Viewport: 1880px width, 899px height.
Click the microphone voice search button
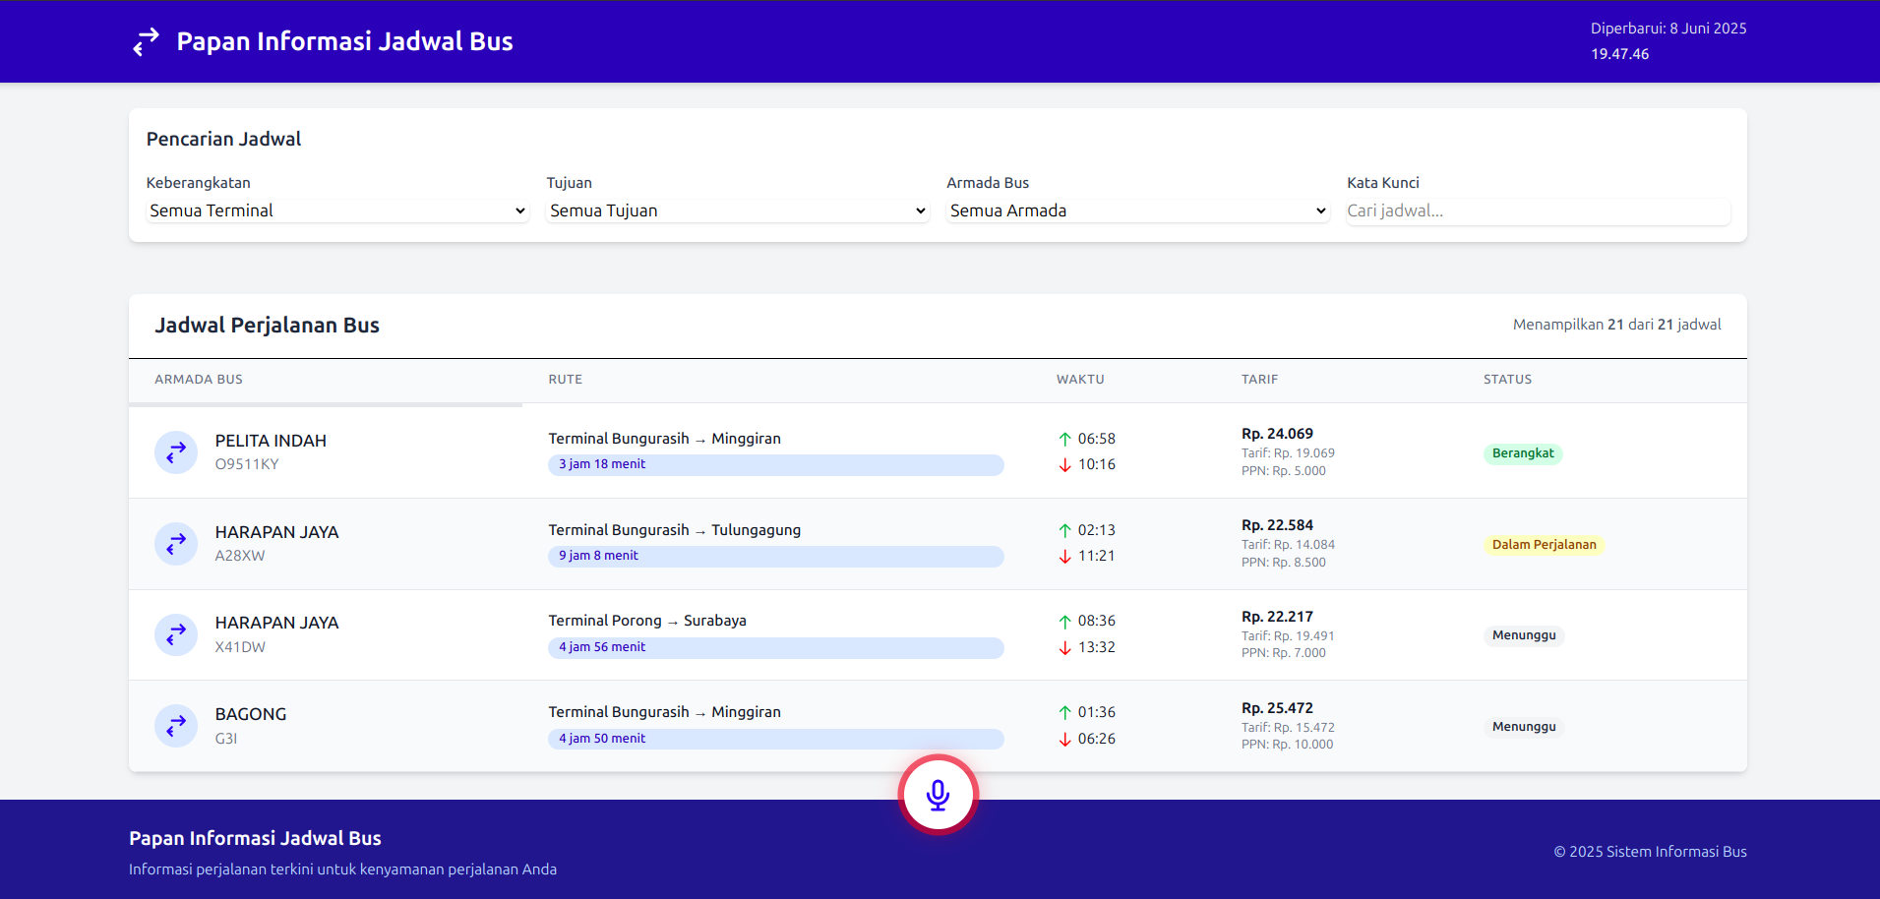[938, 795]
